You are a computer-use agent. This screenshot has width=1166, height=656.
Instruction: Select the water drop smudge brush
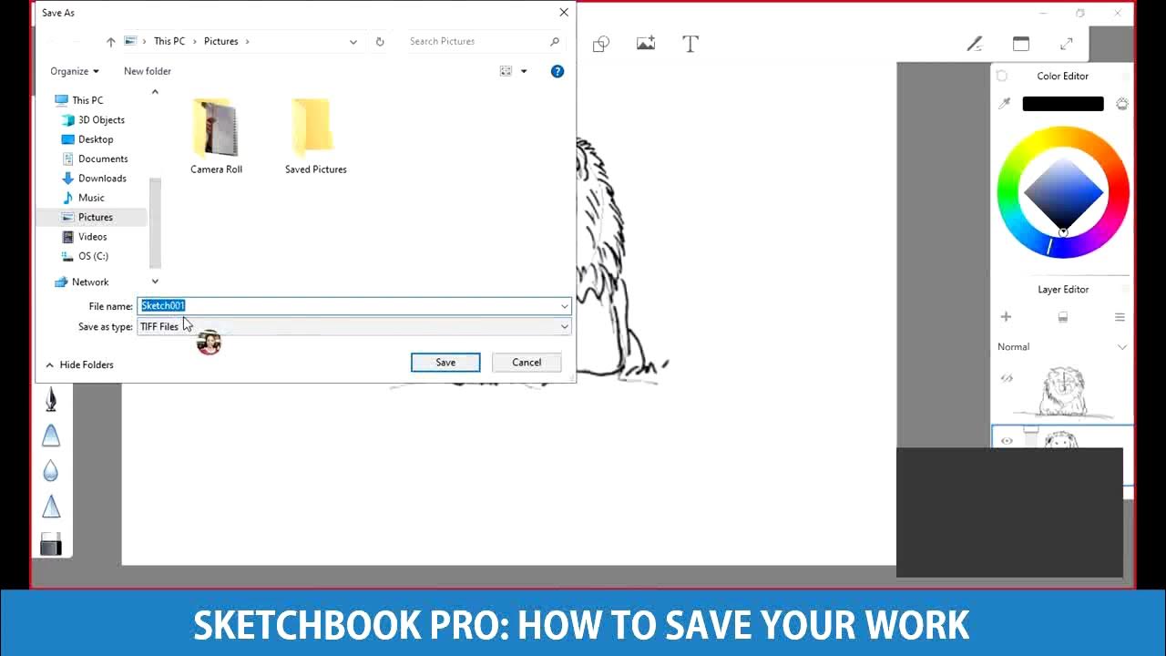[x=51, y=470]
